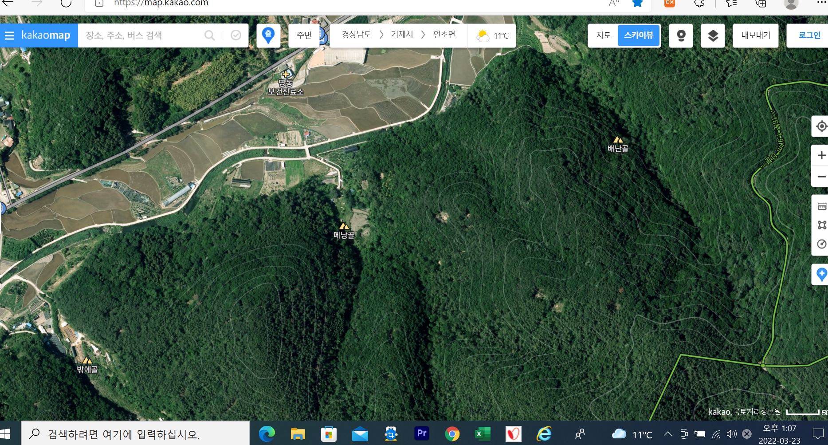Center map on my current location
This screenshot has width=828, height=445.
(821, 126)
